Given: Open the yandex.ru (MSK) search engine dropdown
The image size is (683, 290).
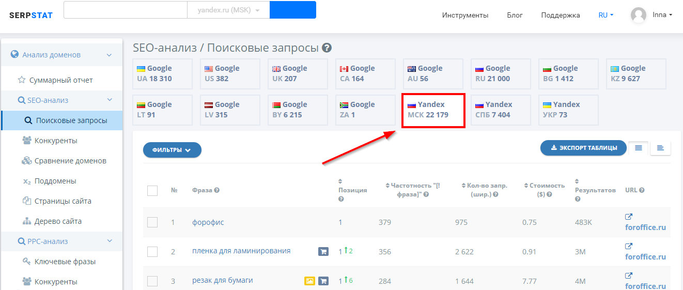Looking at the screenshot, I should coord(228,10).
